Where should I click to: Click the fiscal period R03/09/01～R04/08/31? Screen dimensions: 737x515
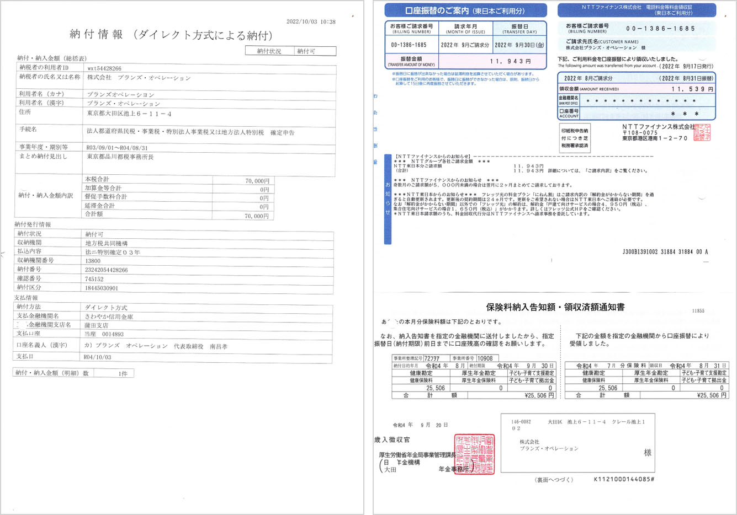(117, 148)
